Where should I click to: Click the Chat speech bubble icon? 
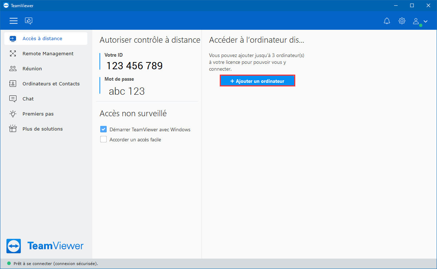[13, 99]
